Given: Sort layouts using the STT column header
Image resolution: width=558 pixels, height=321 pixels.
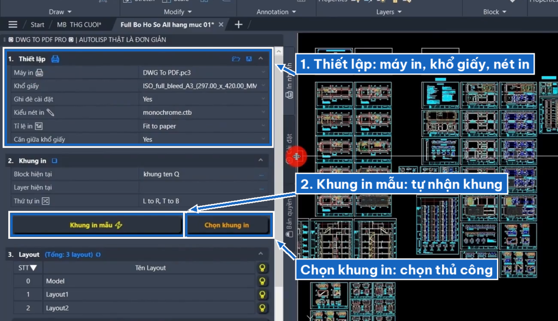Looking at the screenshot, I should 28,268.
